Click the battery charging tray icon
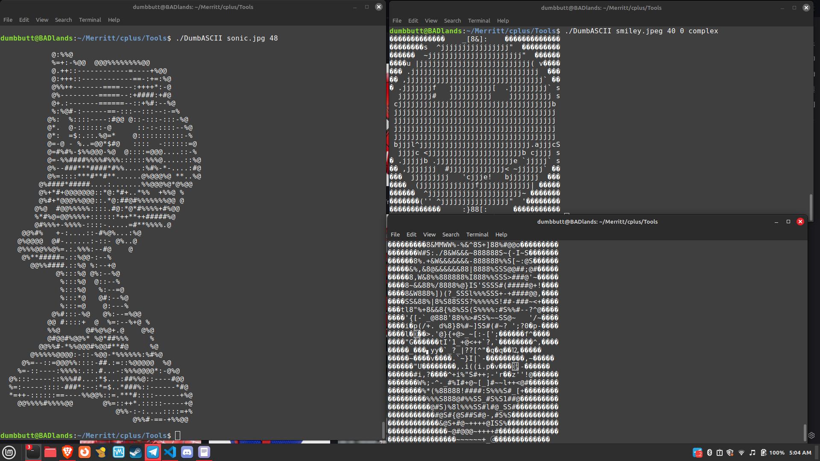The height and width of the screenshot is (461, 820). click(763, 452)
